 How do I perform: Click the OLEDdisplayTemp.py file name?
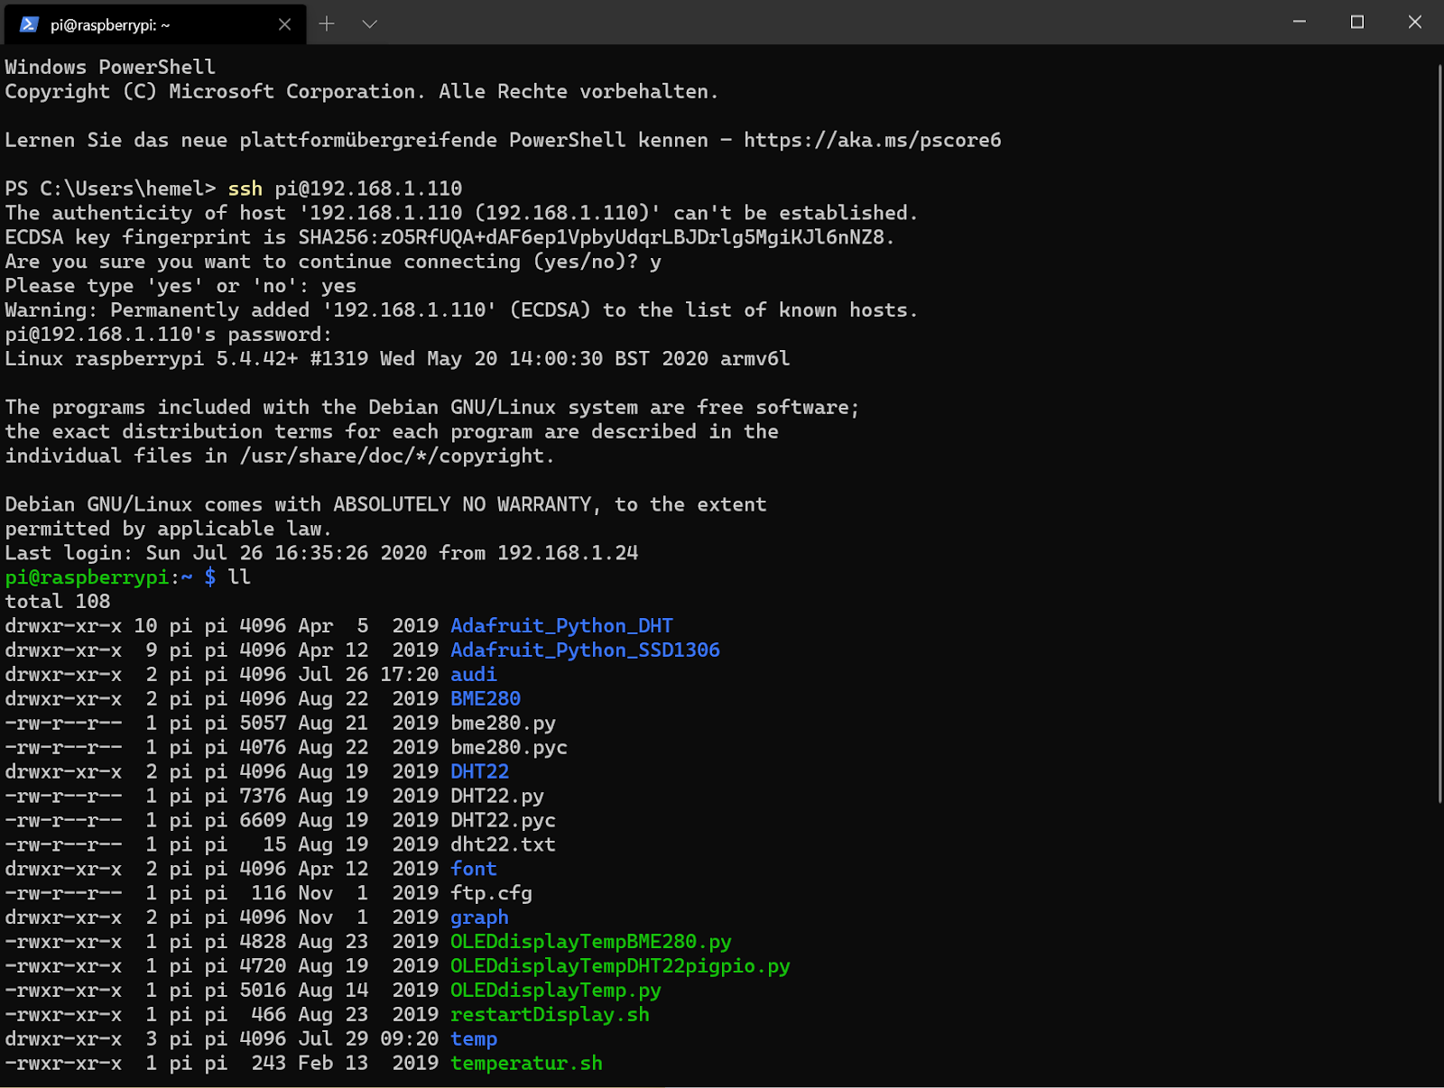[556, 991]
